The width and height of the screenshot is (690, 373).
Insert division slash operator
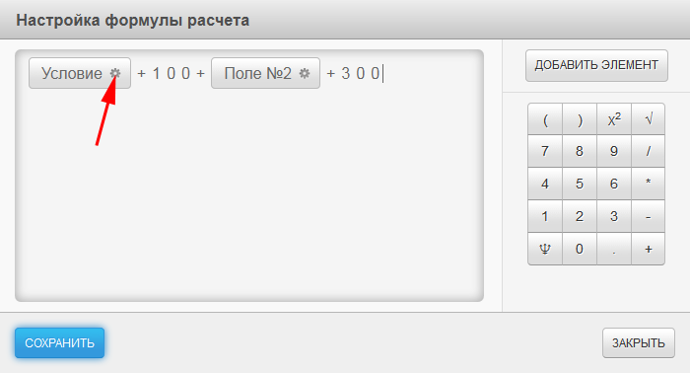pyautogui.click(x=649, y=151)
